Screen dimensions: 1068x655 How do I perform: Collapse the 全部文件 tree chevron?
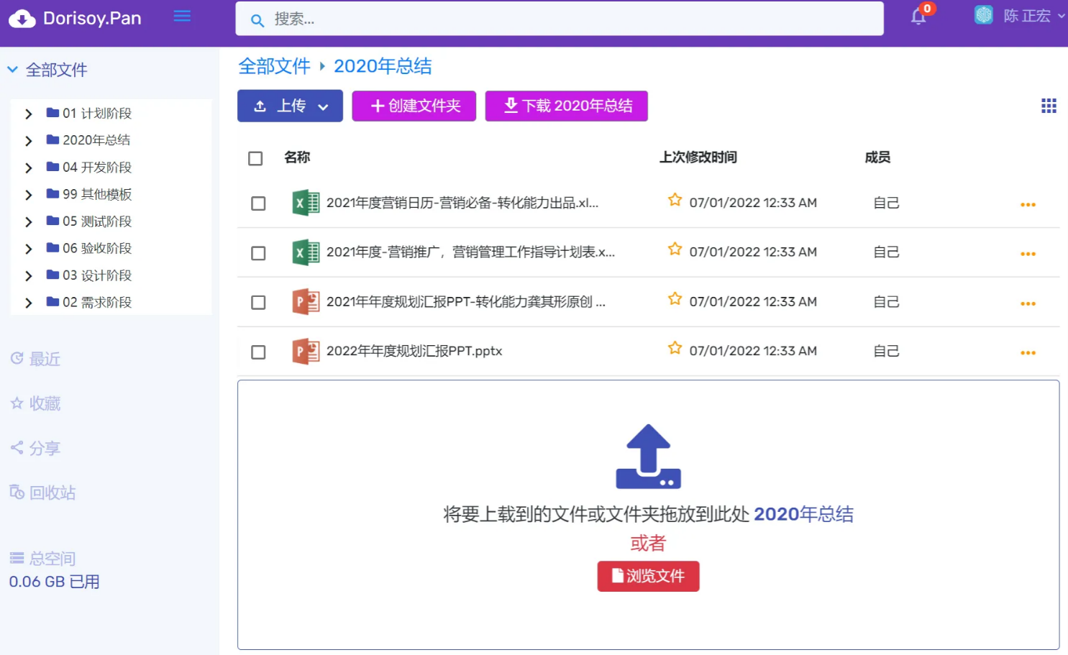[12, 70]
